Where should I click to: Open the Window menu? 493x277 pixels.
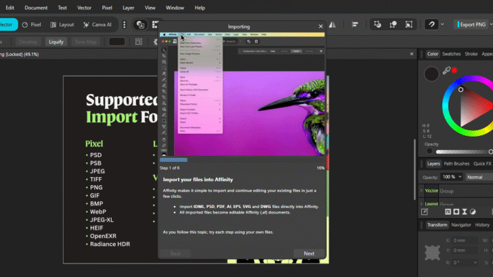click(175, 7)
